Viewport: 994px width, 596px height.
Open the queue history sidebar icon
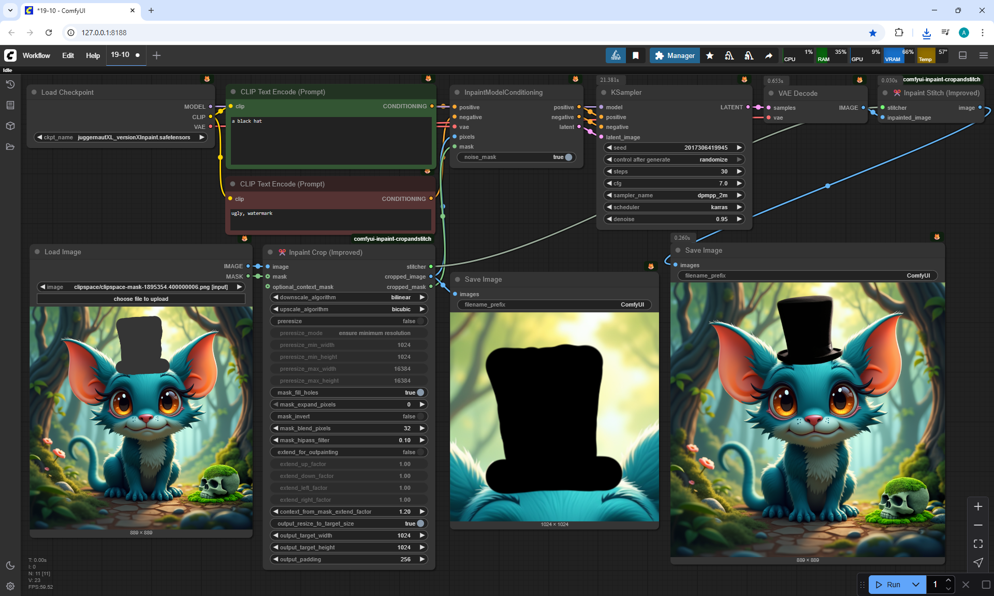(10, 84)
